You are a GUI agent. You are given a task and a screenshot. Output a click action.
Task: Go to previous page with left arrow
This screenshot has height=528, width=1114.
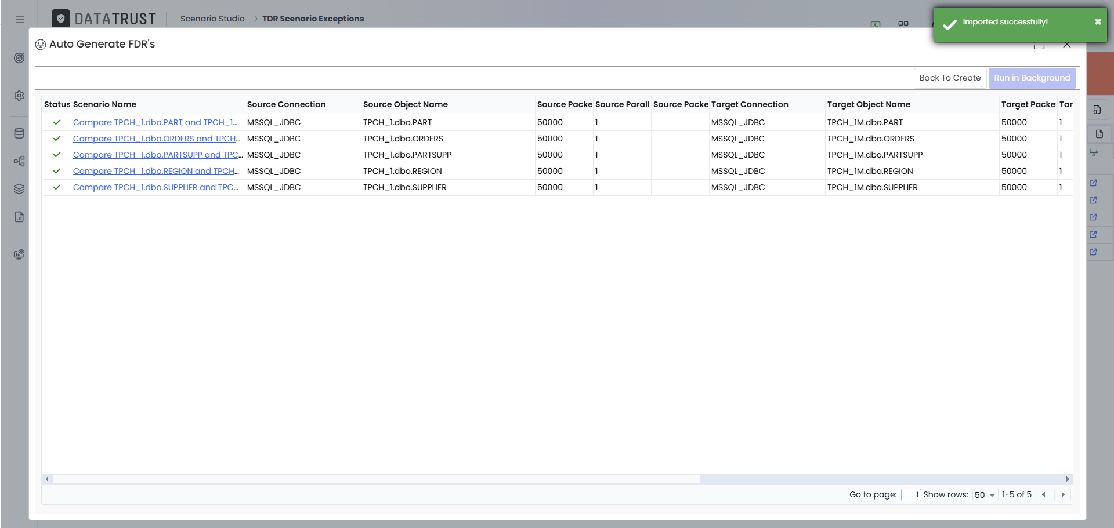point(1044,495)
